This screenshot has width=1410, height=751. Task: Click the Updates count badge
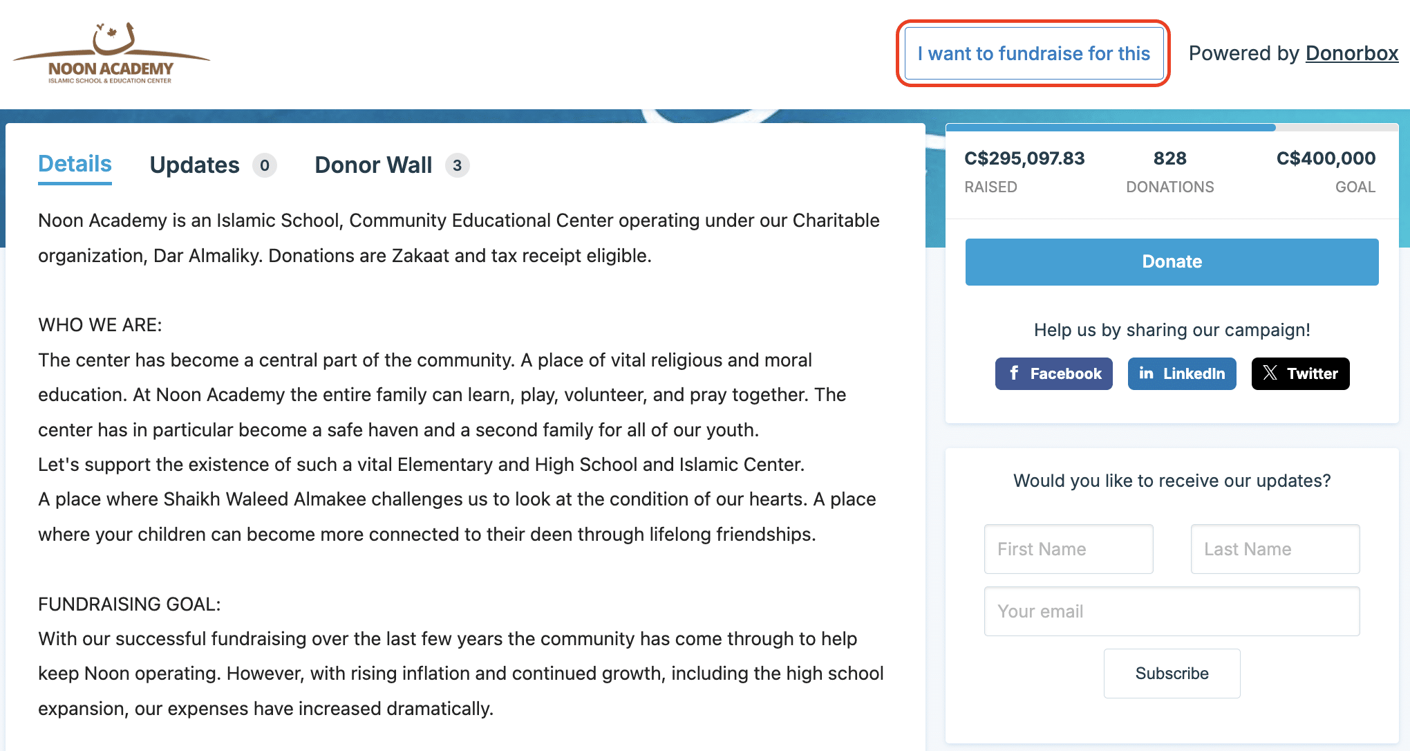point(264,166)
